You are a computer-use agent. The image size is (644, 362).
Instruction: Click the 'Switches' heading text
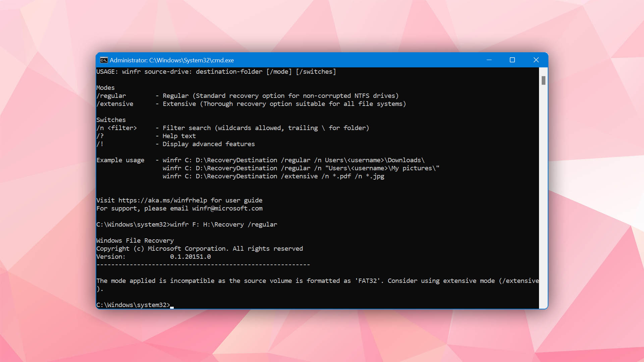click(111, 120)
